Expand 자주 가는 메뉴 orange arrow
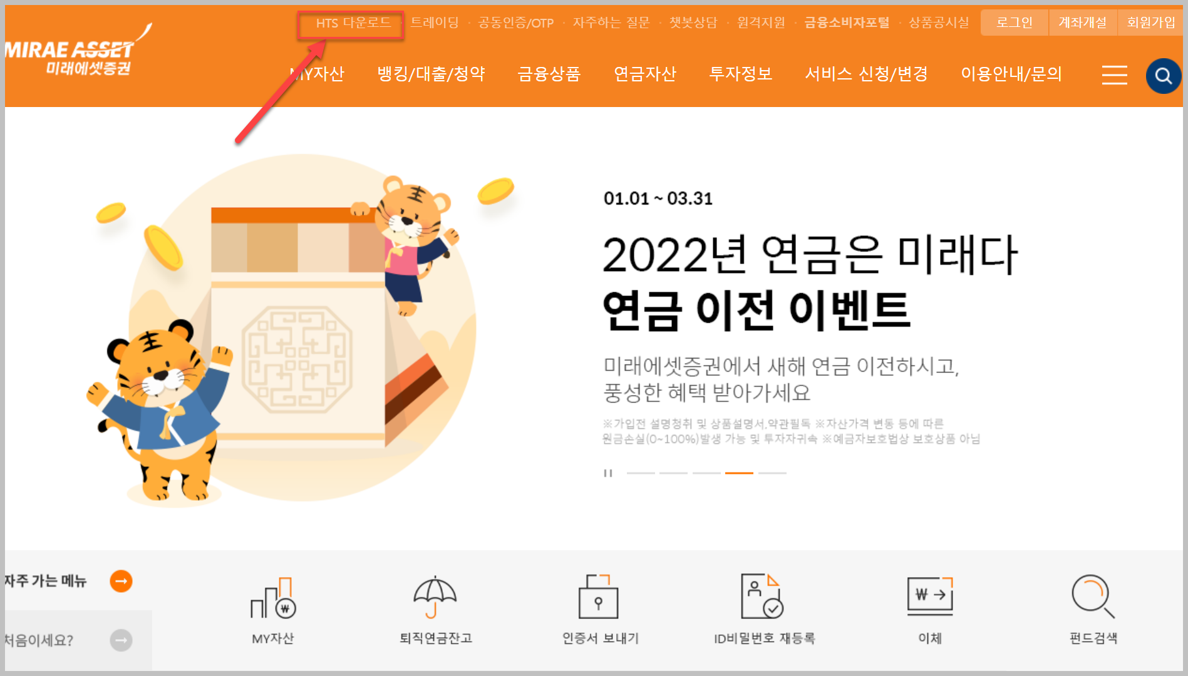 [121, 581]
